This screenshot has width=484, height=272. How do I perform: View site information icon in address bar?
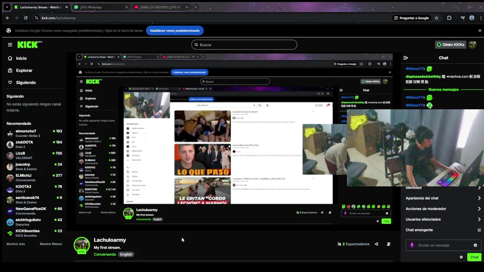[x=36, y=18]
